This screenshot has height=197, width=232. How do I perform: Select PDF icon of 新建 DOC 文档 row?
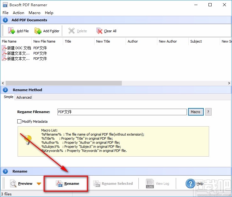click(x=4, y=48)
